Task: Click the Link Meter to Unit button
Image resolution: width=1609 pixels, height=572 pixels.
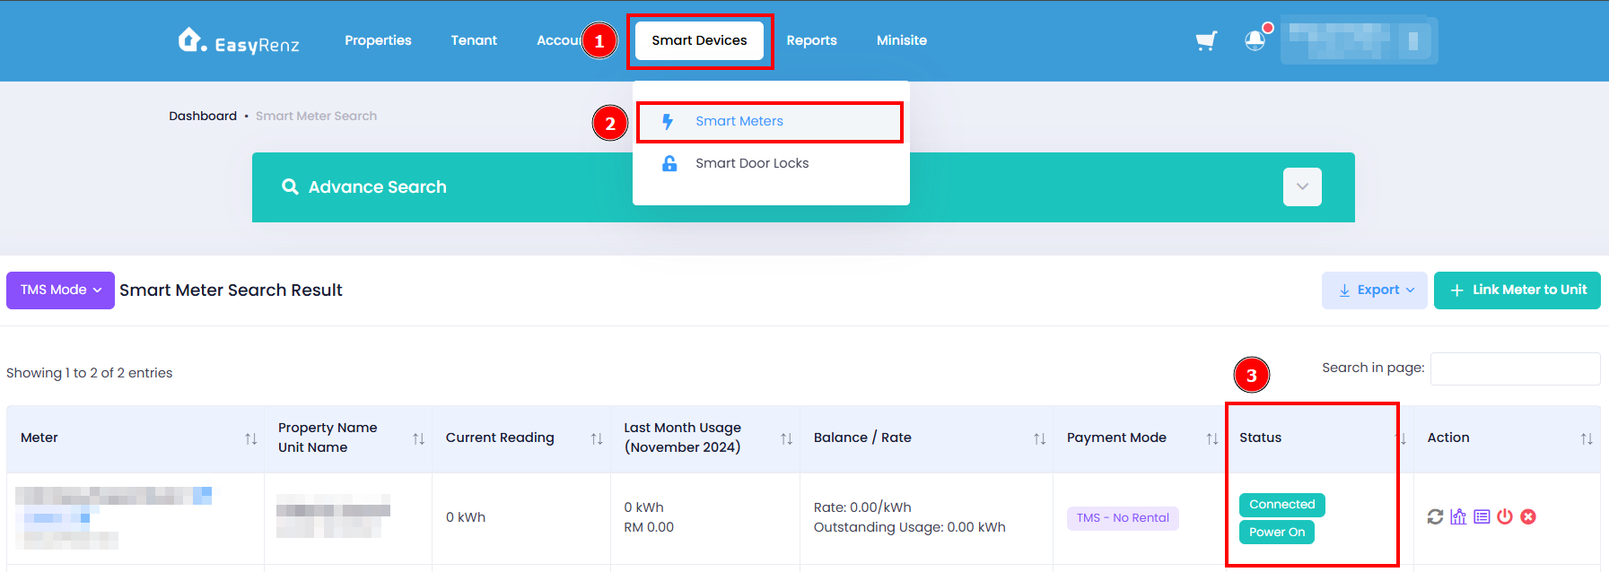Action: (x=1517, y=290)
